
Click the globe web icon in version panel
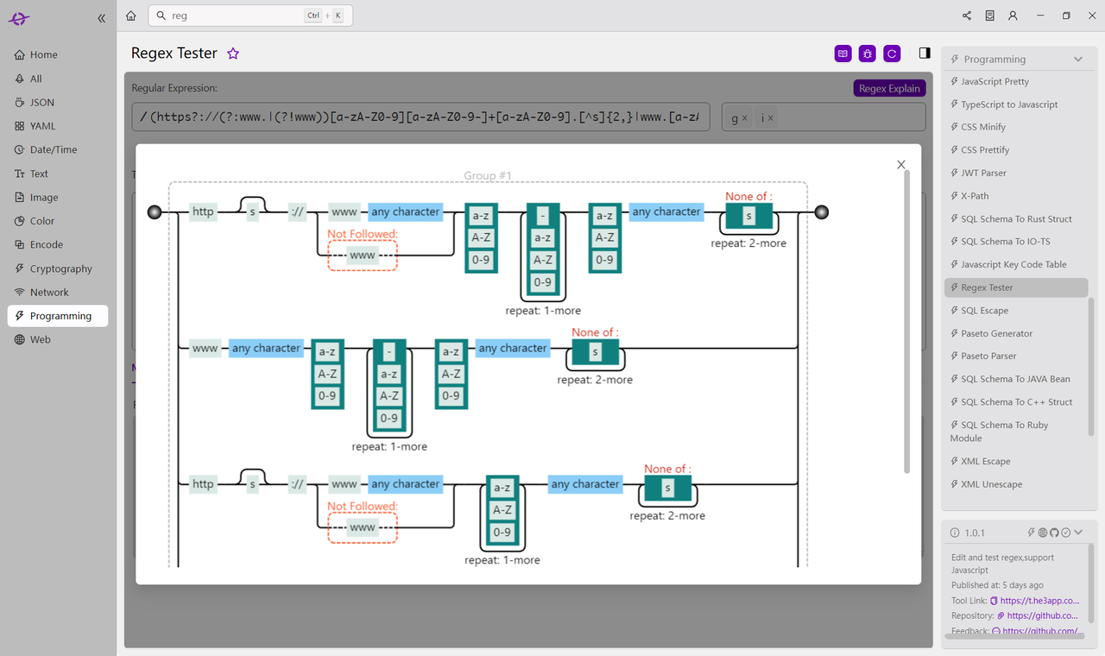coord(1043,533)
